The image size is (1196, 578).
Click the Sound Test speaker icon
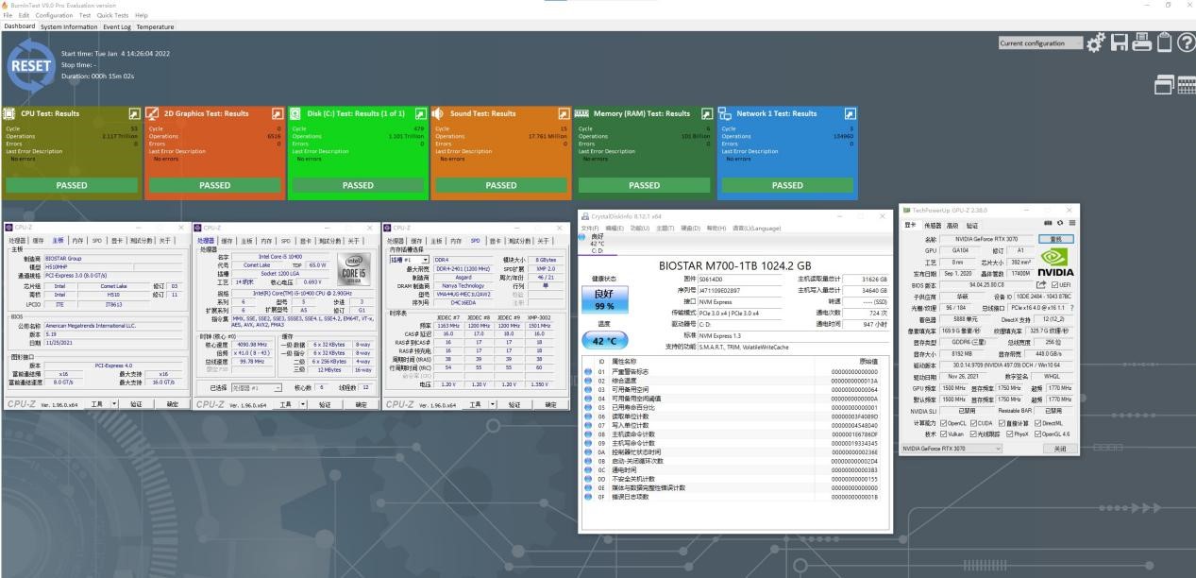438,113
